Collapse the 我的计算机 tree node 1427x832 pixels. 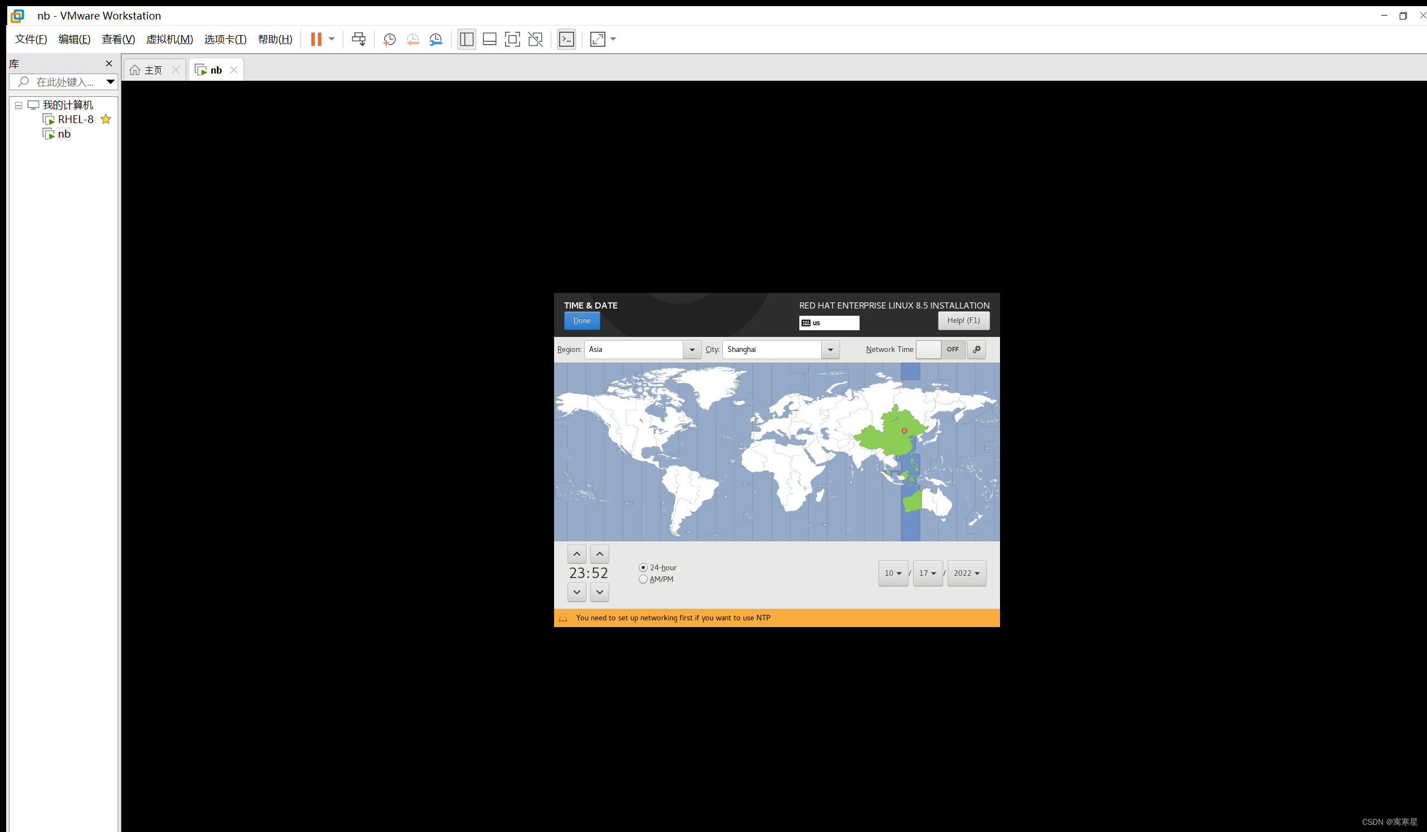click(19, 105)
